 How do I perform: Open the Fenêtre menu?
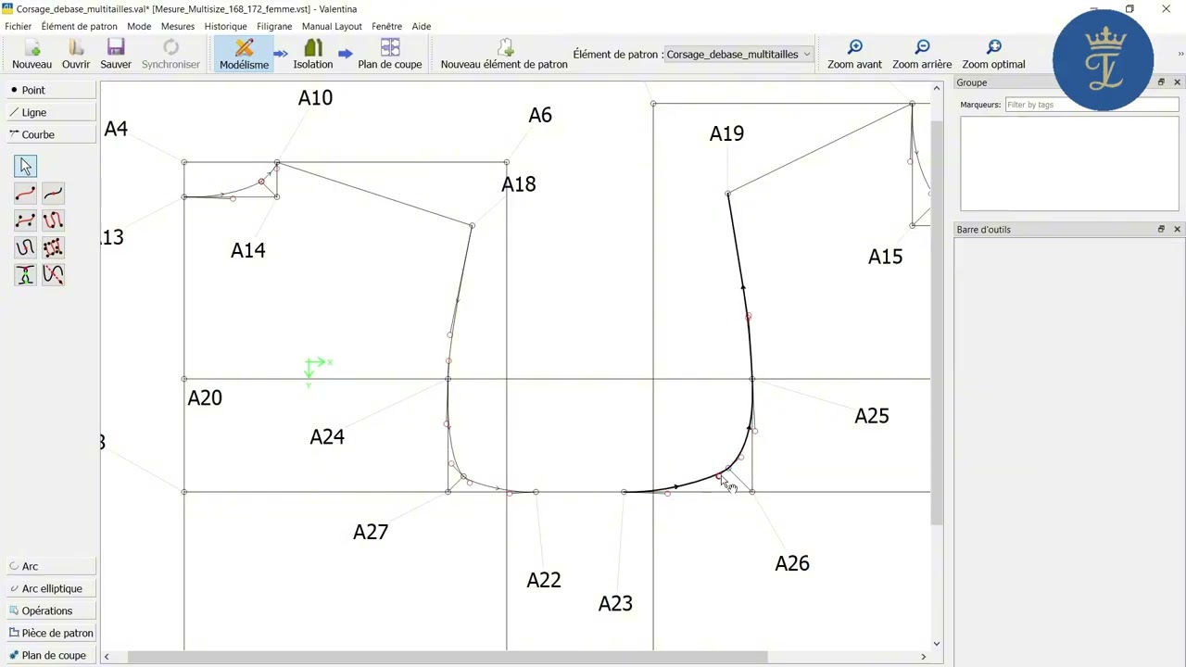pos(387,26)
